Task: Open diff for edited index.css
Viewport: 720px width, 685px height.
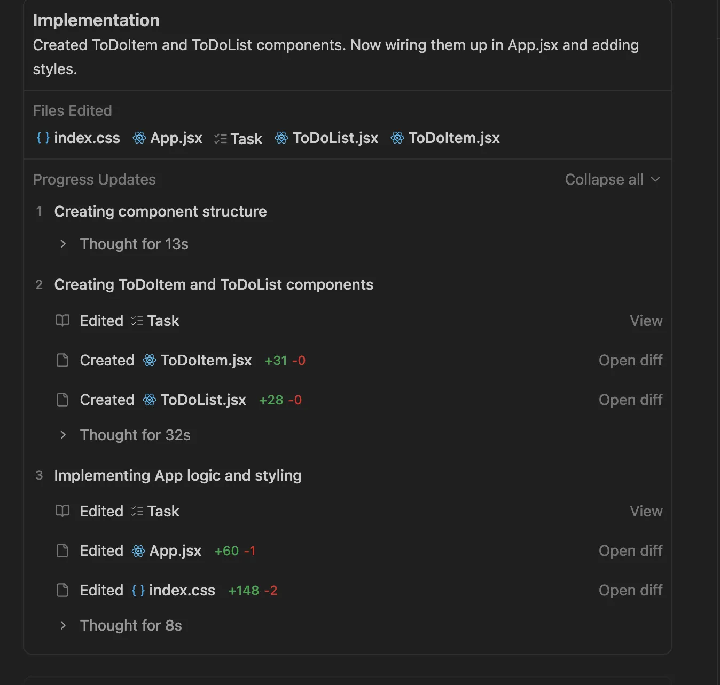Action: point(630,590)
